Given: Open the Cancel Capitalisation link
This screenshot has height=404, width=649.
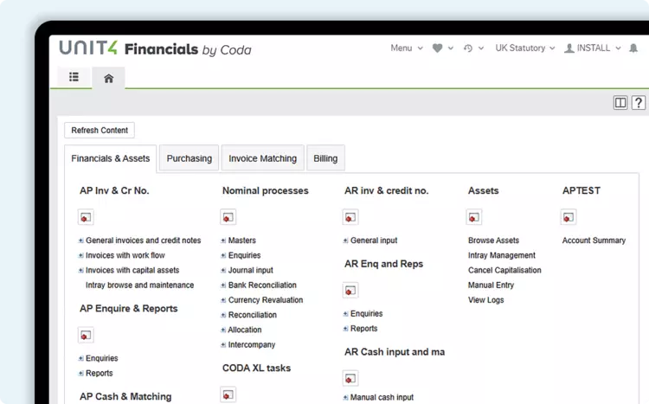Looking at the screenshot, I should (x=504, y=270).
